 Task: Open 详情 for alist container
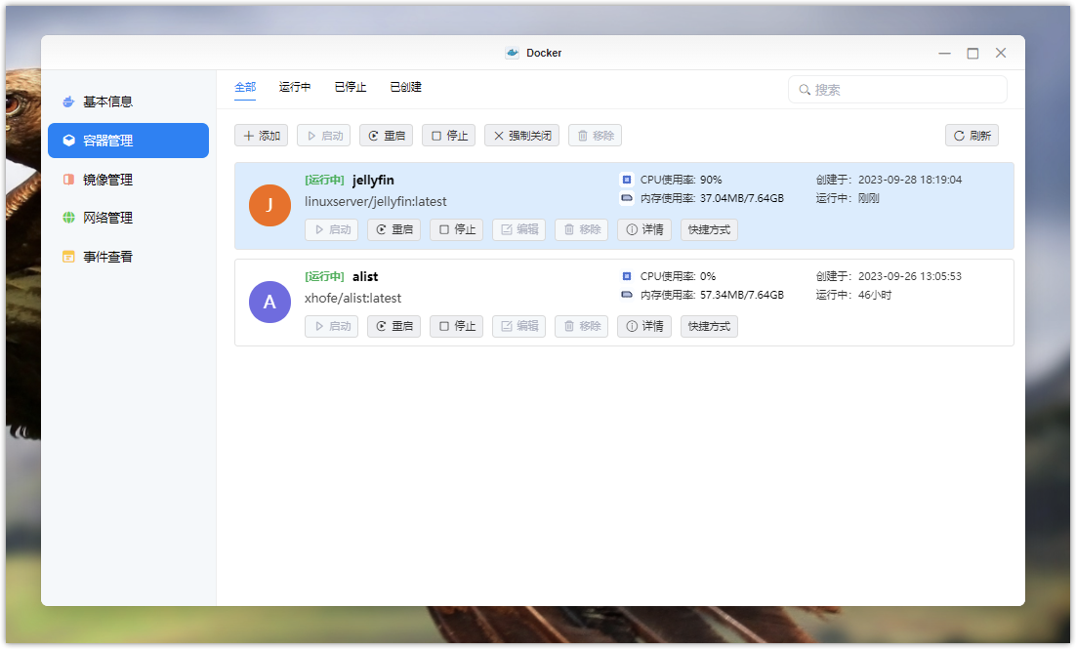[644, 327]
